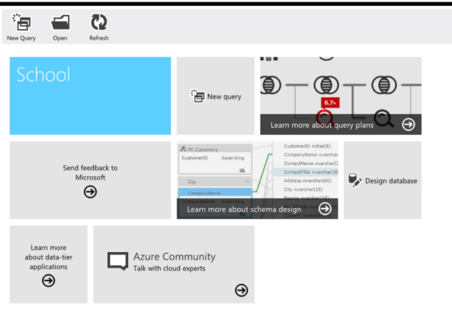Click the New Query toolbar icon
The width and height of the screenshot is (452, 313).
click(x=21, y=22)
